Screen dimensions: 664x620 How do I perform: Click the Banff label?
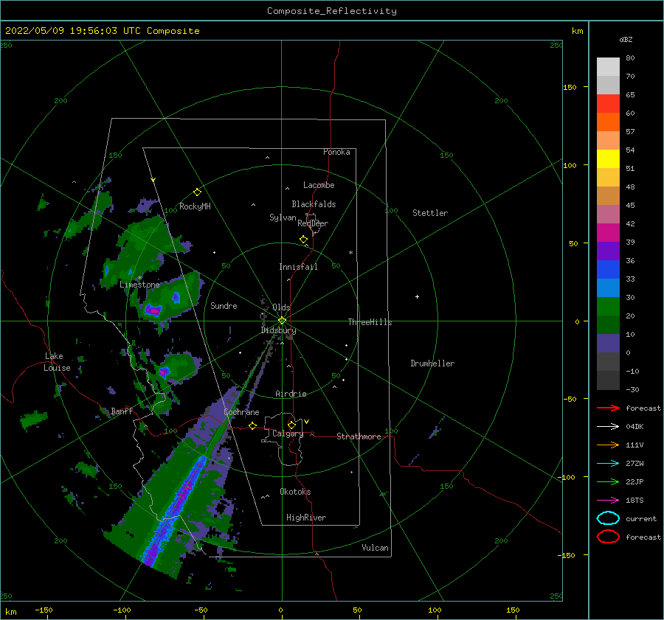pos(122,411)
